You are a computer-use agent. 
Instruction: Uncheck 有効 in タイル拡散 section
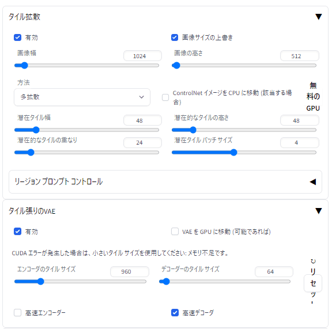tap(17, 37)
